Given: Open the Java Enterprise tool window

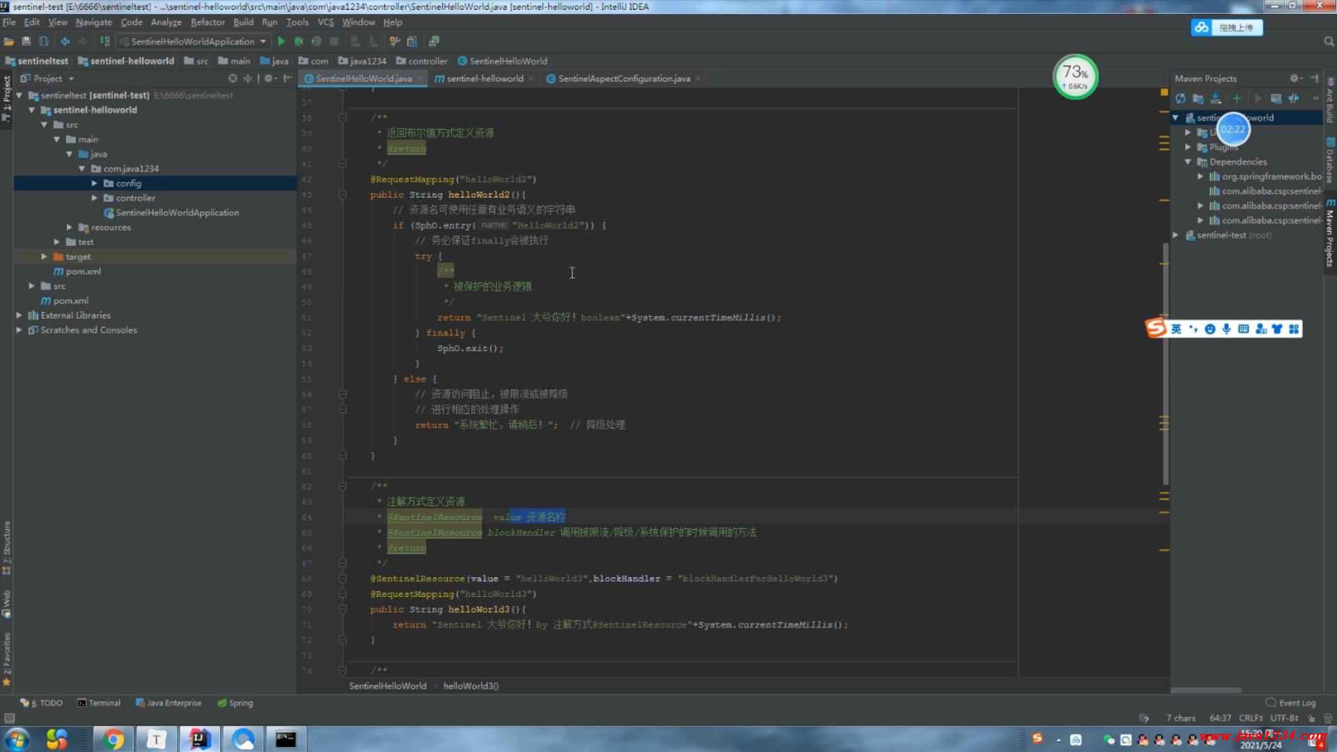Looking at the screenshot, I should (169, 703).
